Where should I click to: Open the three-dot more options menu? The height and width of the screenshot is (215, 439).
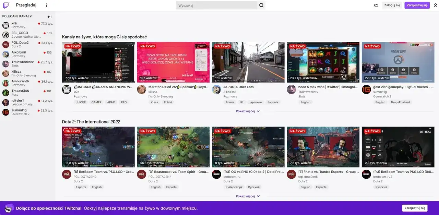pos(46,5)
